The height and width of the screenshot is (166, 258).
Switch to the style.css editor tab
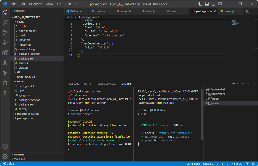tap(100, 11)
